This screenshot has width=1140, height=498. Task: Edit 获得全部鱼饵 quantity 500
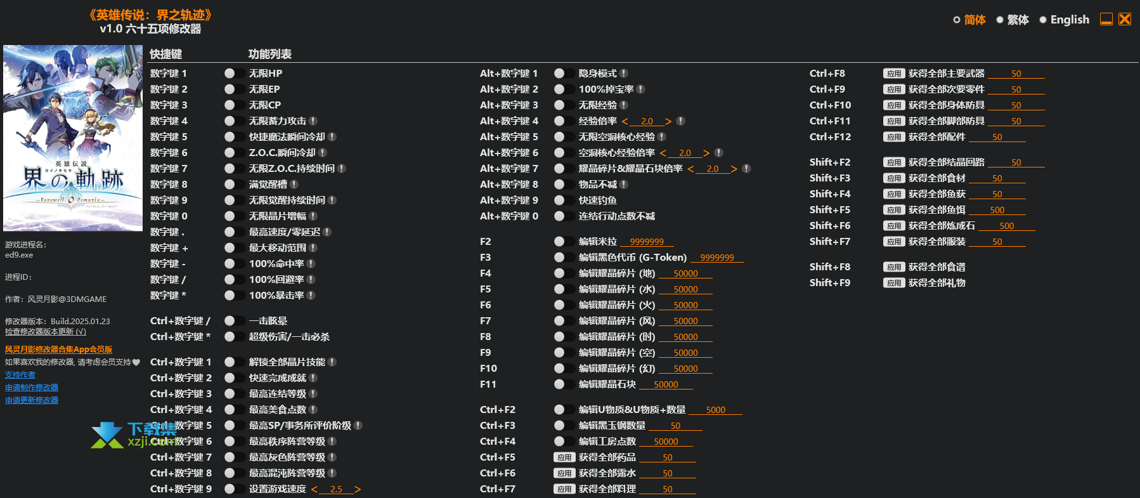click(x=997, y=210)
